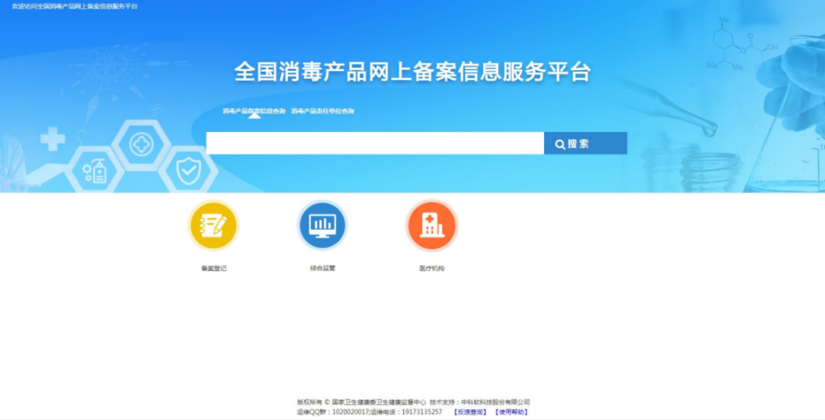The width and height of the screenshot is (825, 420).
Task: Select the 消毒产品备案信息查询 tab
Action: [254, 111]
